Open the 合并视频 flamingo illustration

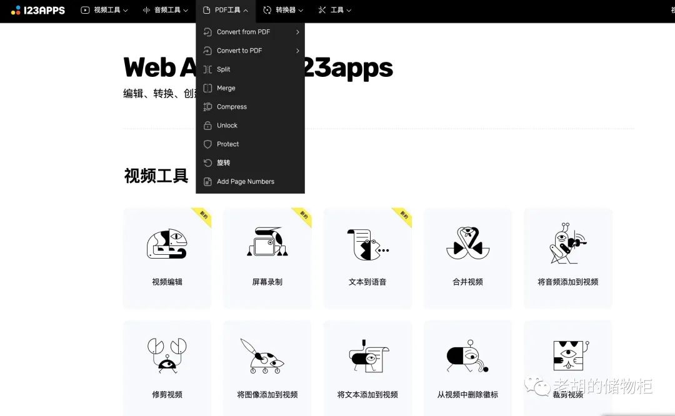[x=468, y=243]
